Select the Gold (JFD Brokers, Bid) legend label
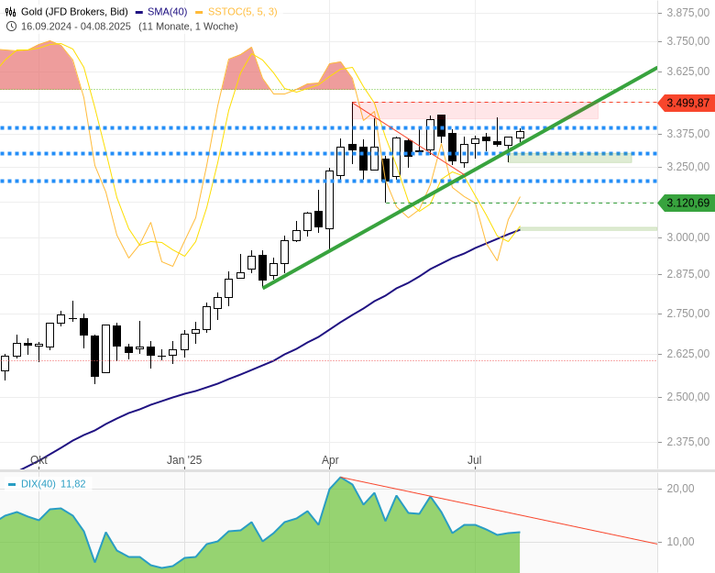Image resolution: width=715 pixels, height=573 pixels. pos(74,12)
